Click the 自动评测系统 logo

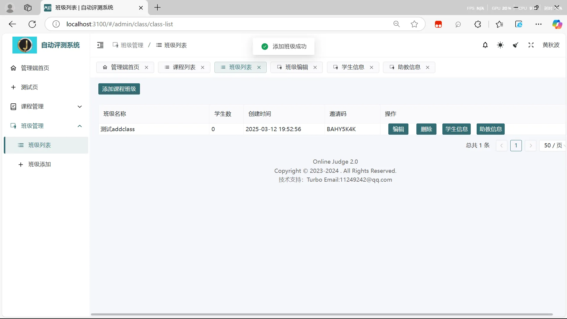click(25, 45)
